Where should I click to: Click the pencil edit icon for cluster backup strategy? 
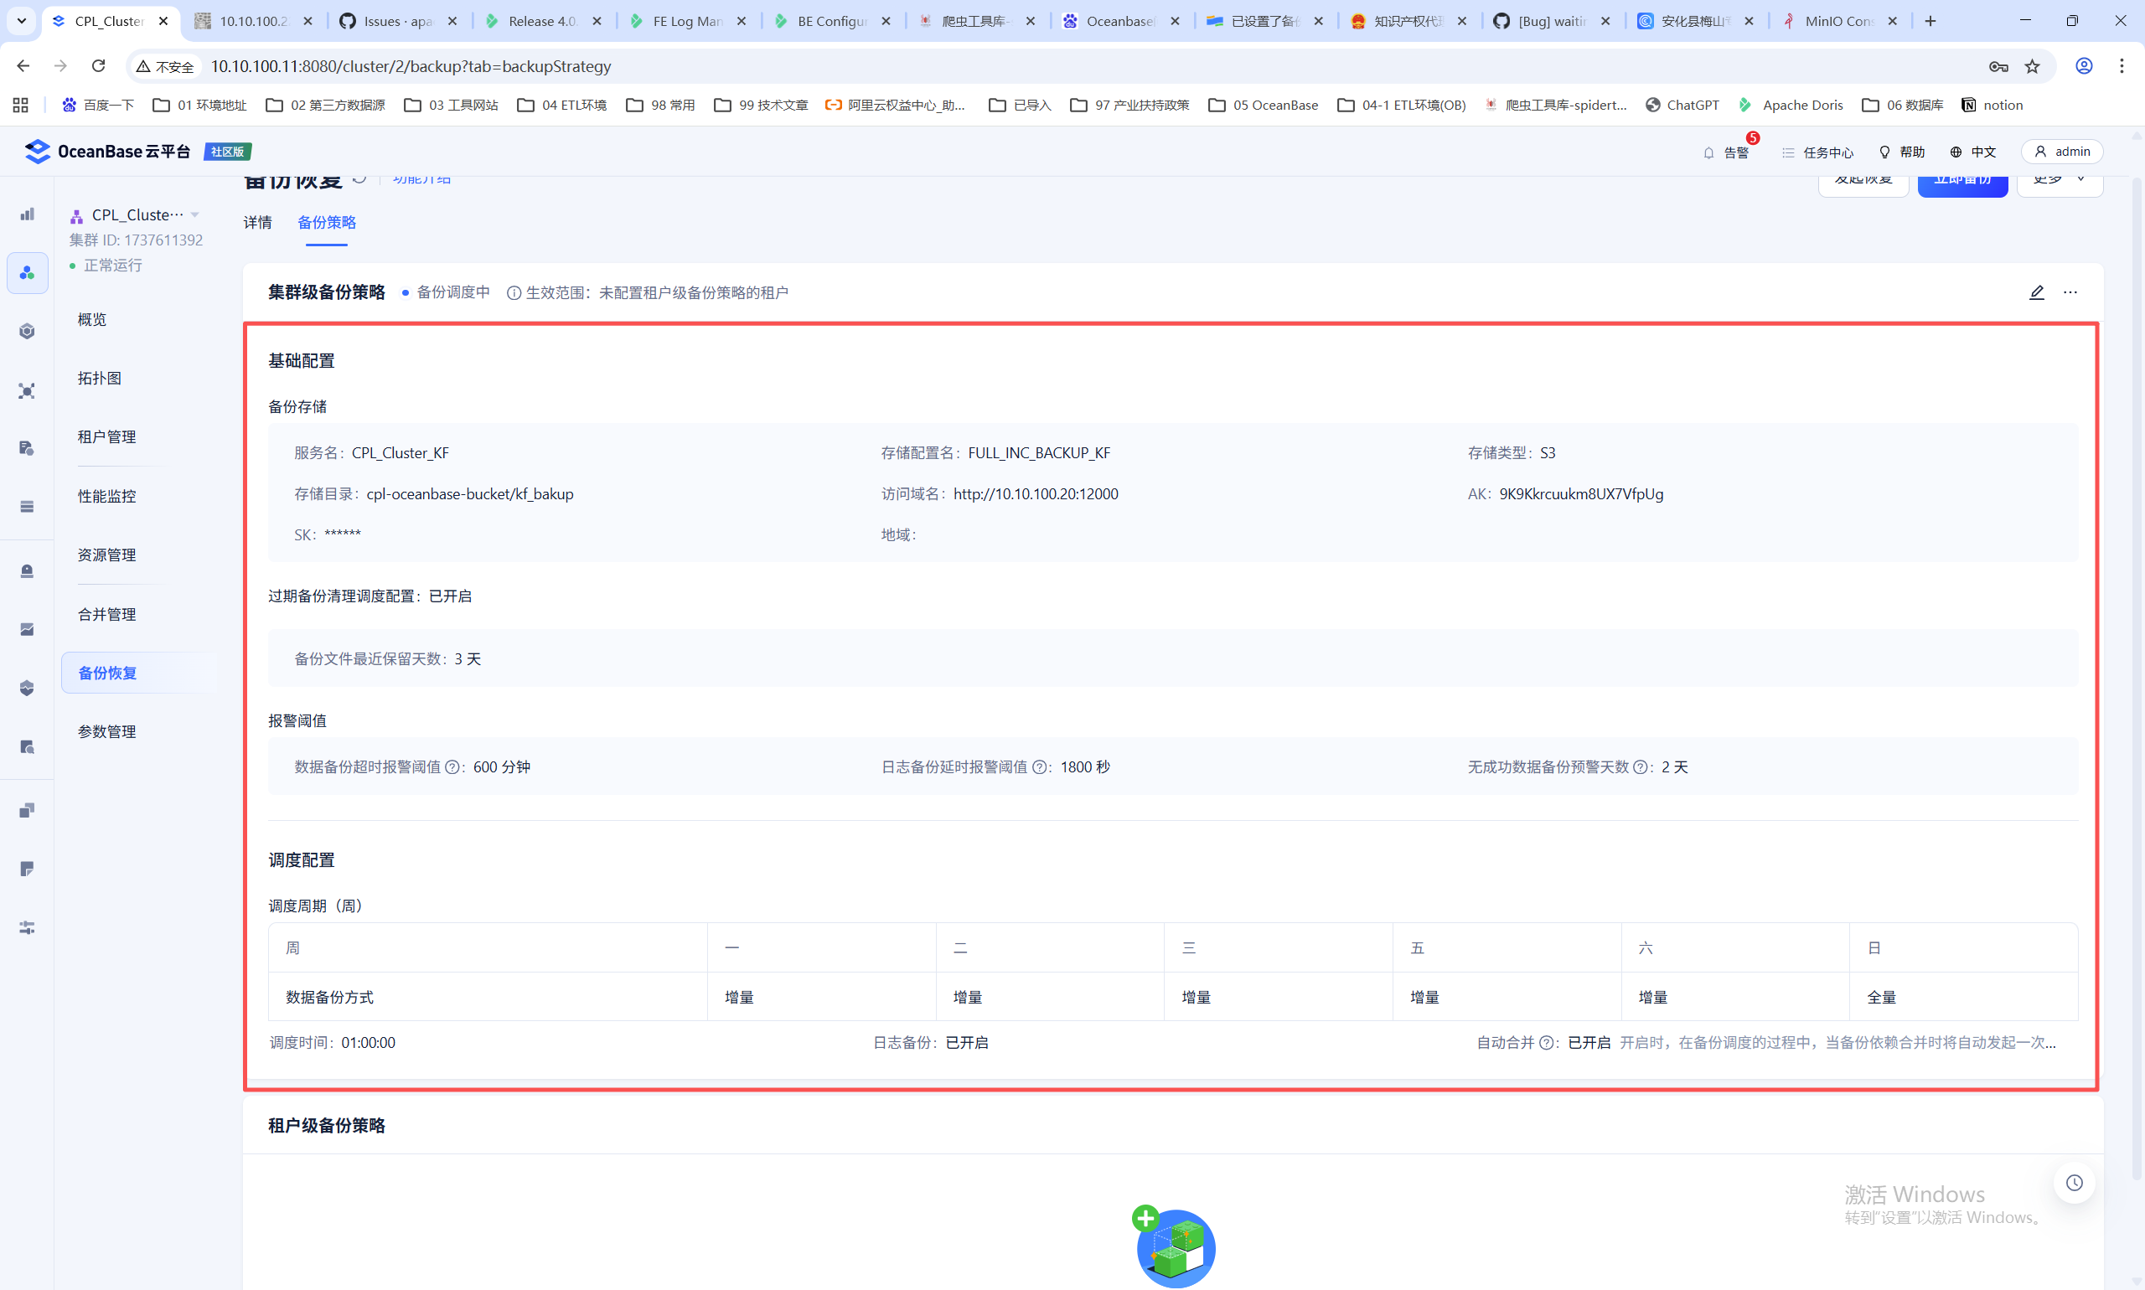point(2036,292)
